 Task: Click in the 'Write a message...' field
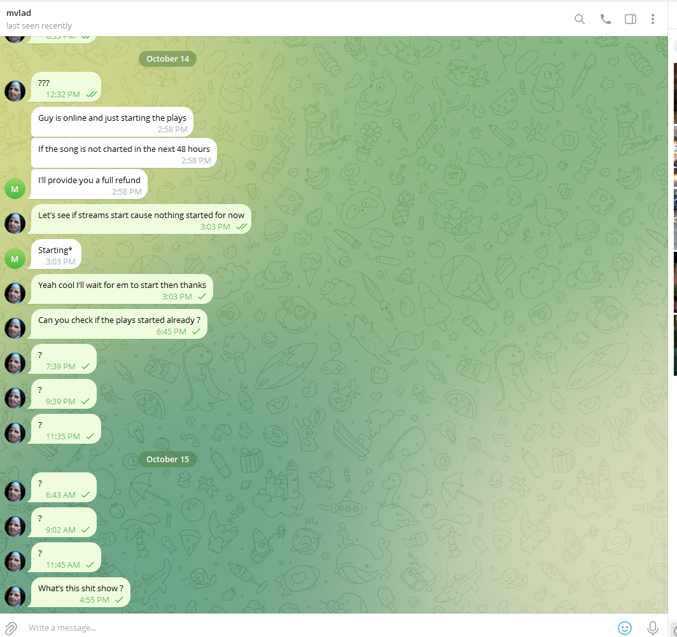319,628
